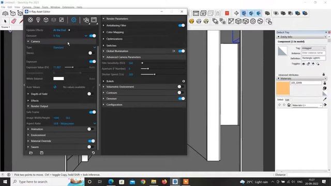Click the red section icon in toolbar

[x=227, y=13]
